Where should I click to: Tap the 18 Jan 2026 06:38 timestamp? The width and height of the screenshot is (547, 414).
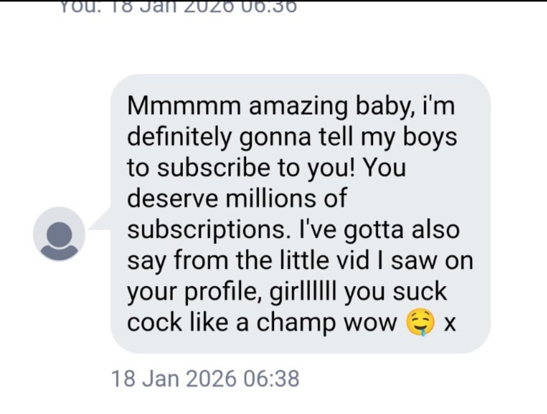pos(205,379)
